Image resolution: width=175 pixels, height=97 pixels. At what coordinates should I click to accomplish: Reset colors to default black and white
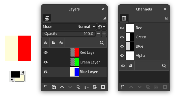click(12, 80)
